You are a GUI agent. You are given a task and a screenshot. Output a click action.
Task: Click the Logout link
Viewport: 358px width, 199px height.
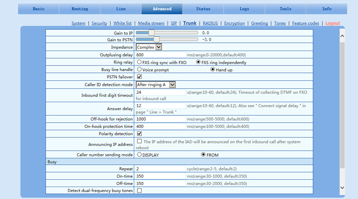tap(333, 23)
